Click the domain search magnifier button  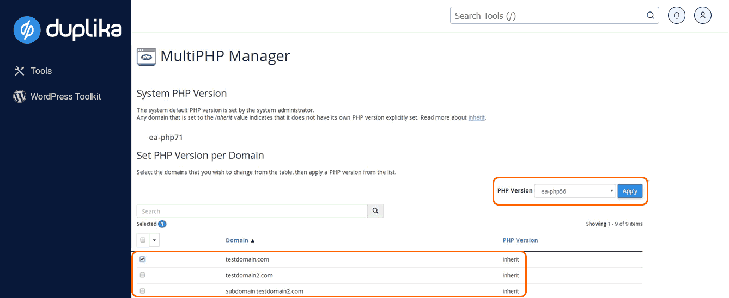coord(375,211)
